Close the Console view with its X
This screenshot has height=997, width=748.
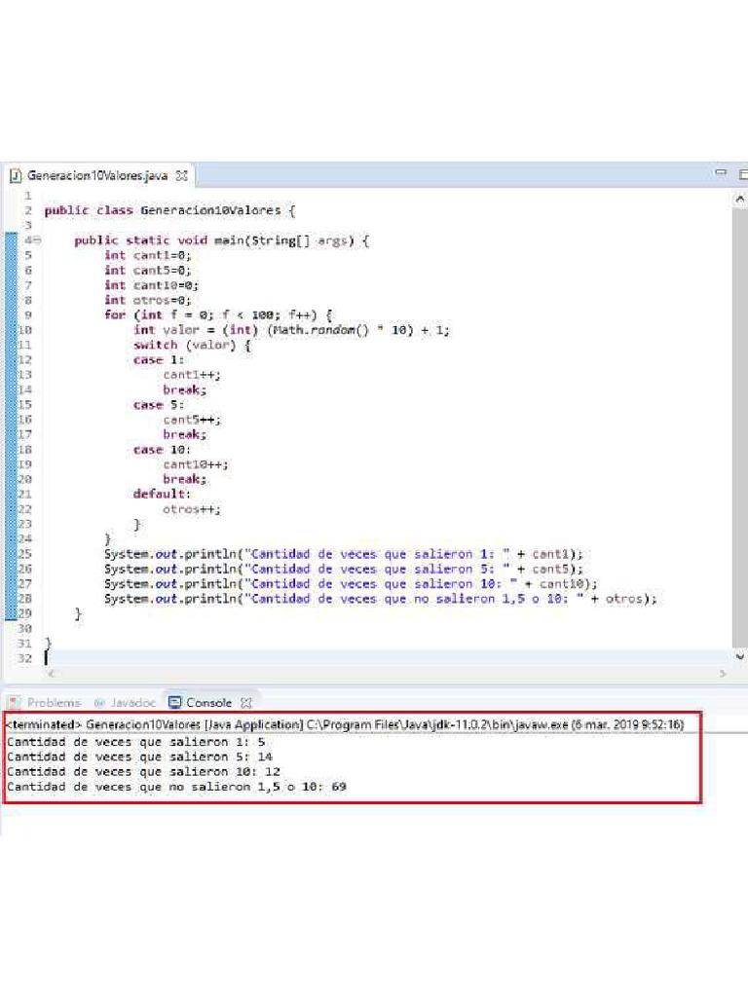click(x=246, y=703)
